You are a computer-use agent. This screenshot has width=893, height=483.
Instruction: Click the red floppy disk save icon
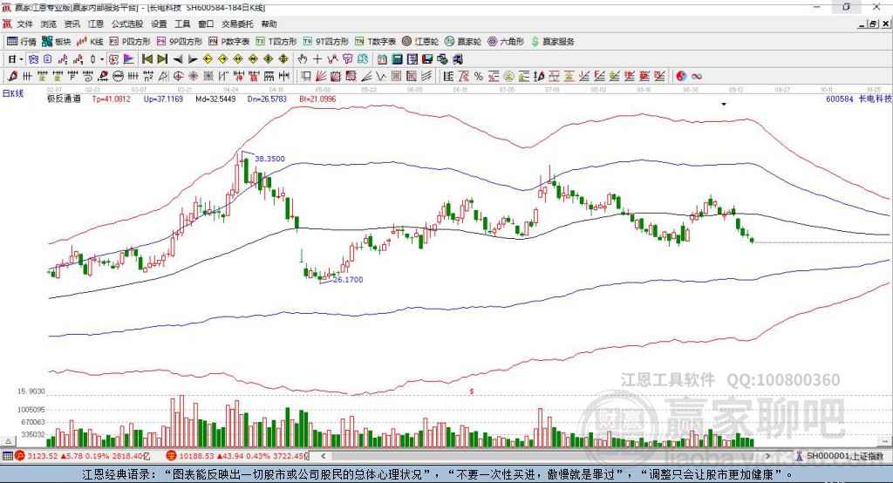tap(427, 59)
